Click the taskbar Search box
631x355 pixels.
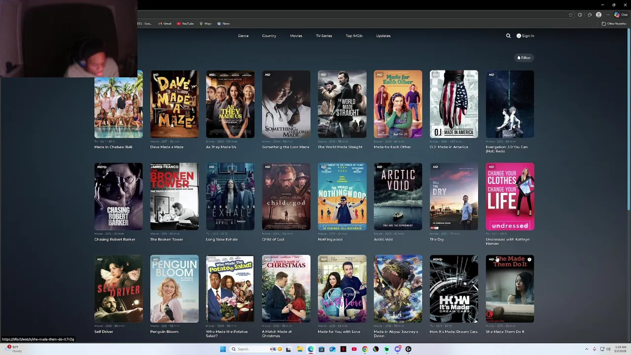tap(256, 349)
